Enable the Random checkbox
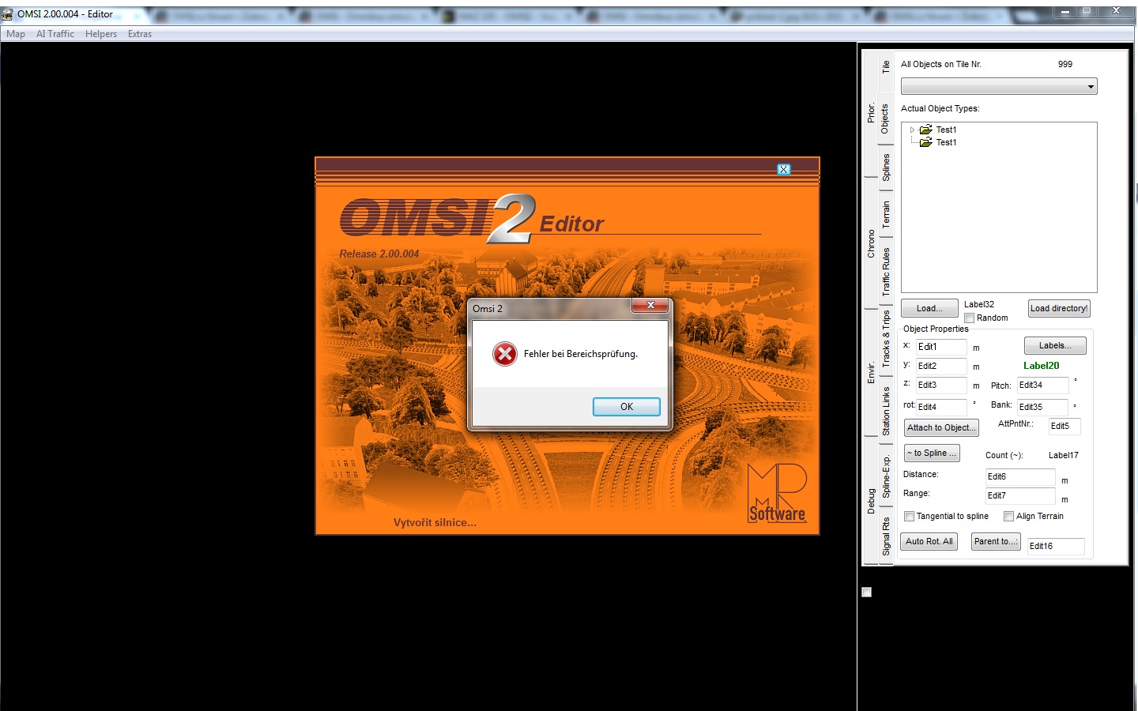Viewport: 1138px width, 711px height. coord(969,318)
